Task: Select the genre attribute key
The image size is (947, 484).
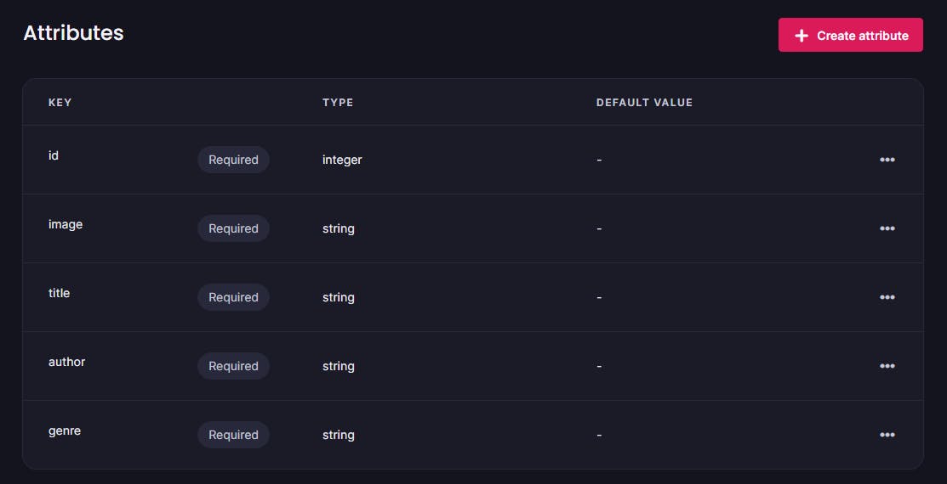Action: 65,431
